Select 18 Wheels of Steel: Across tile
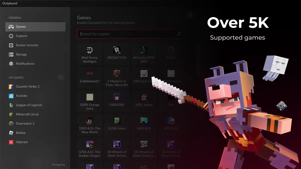Image resolution: width=301 pixels, height=169 pixels. pos(117,149)
